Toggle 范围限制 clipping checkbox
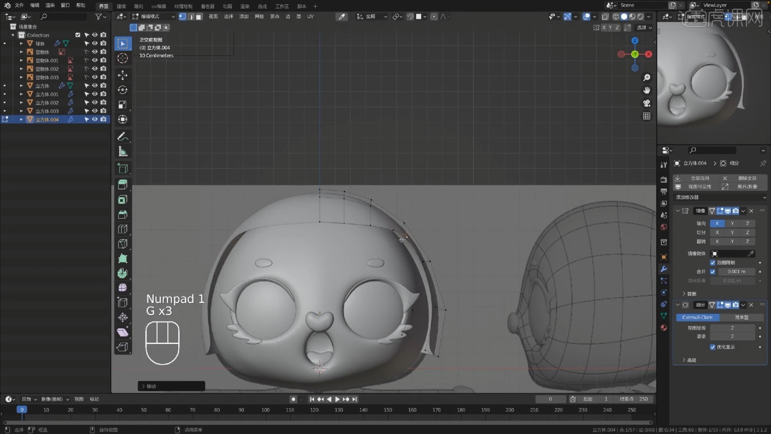 tap(713, 263)
